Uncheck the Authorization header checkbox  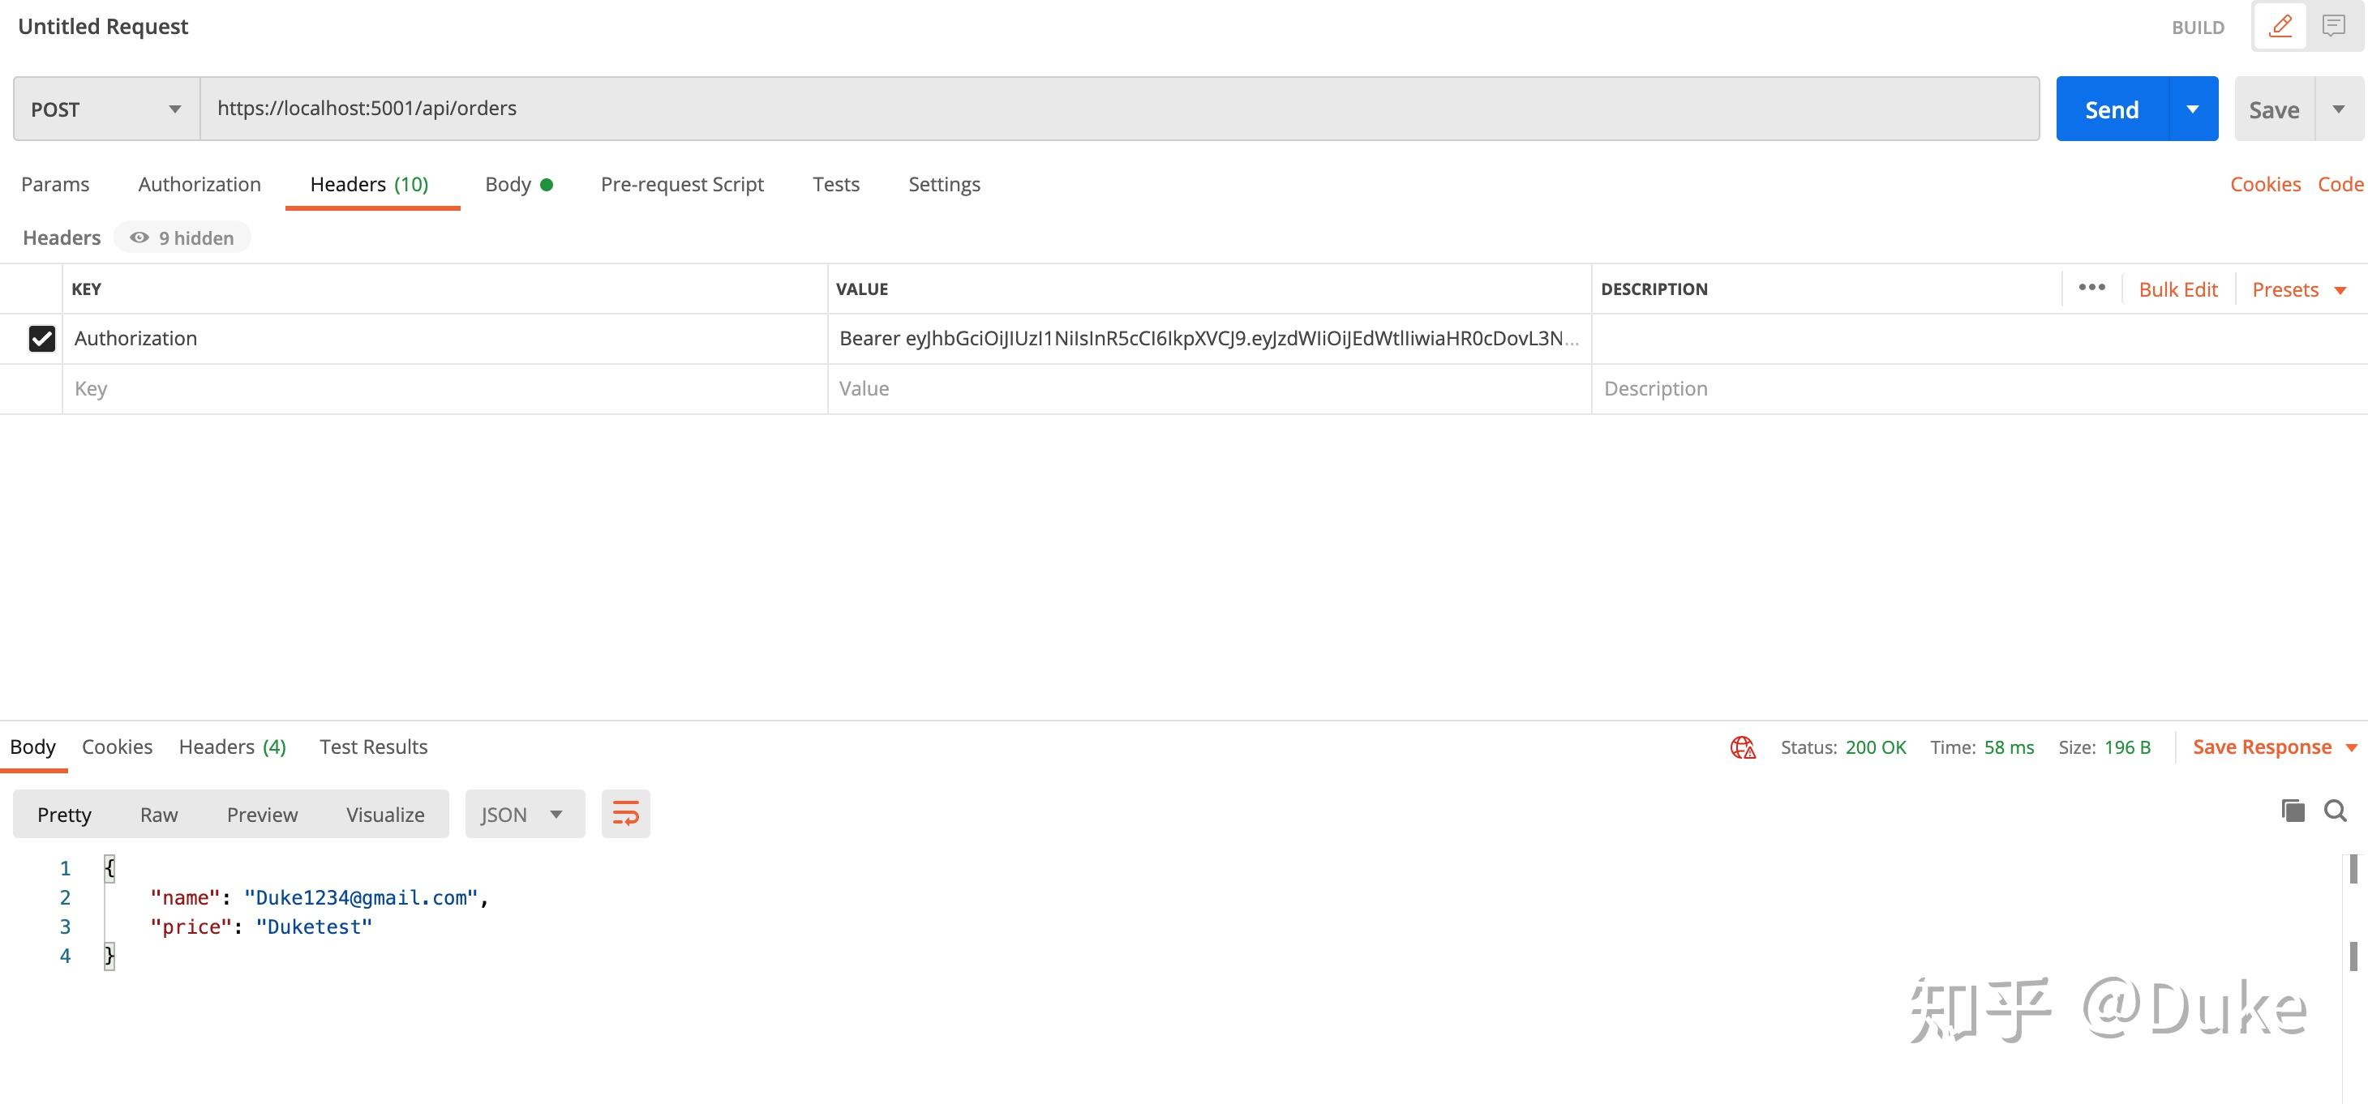point(42,339)
